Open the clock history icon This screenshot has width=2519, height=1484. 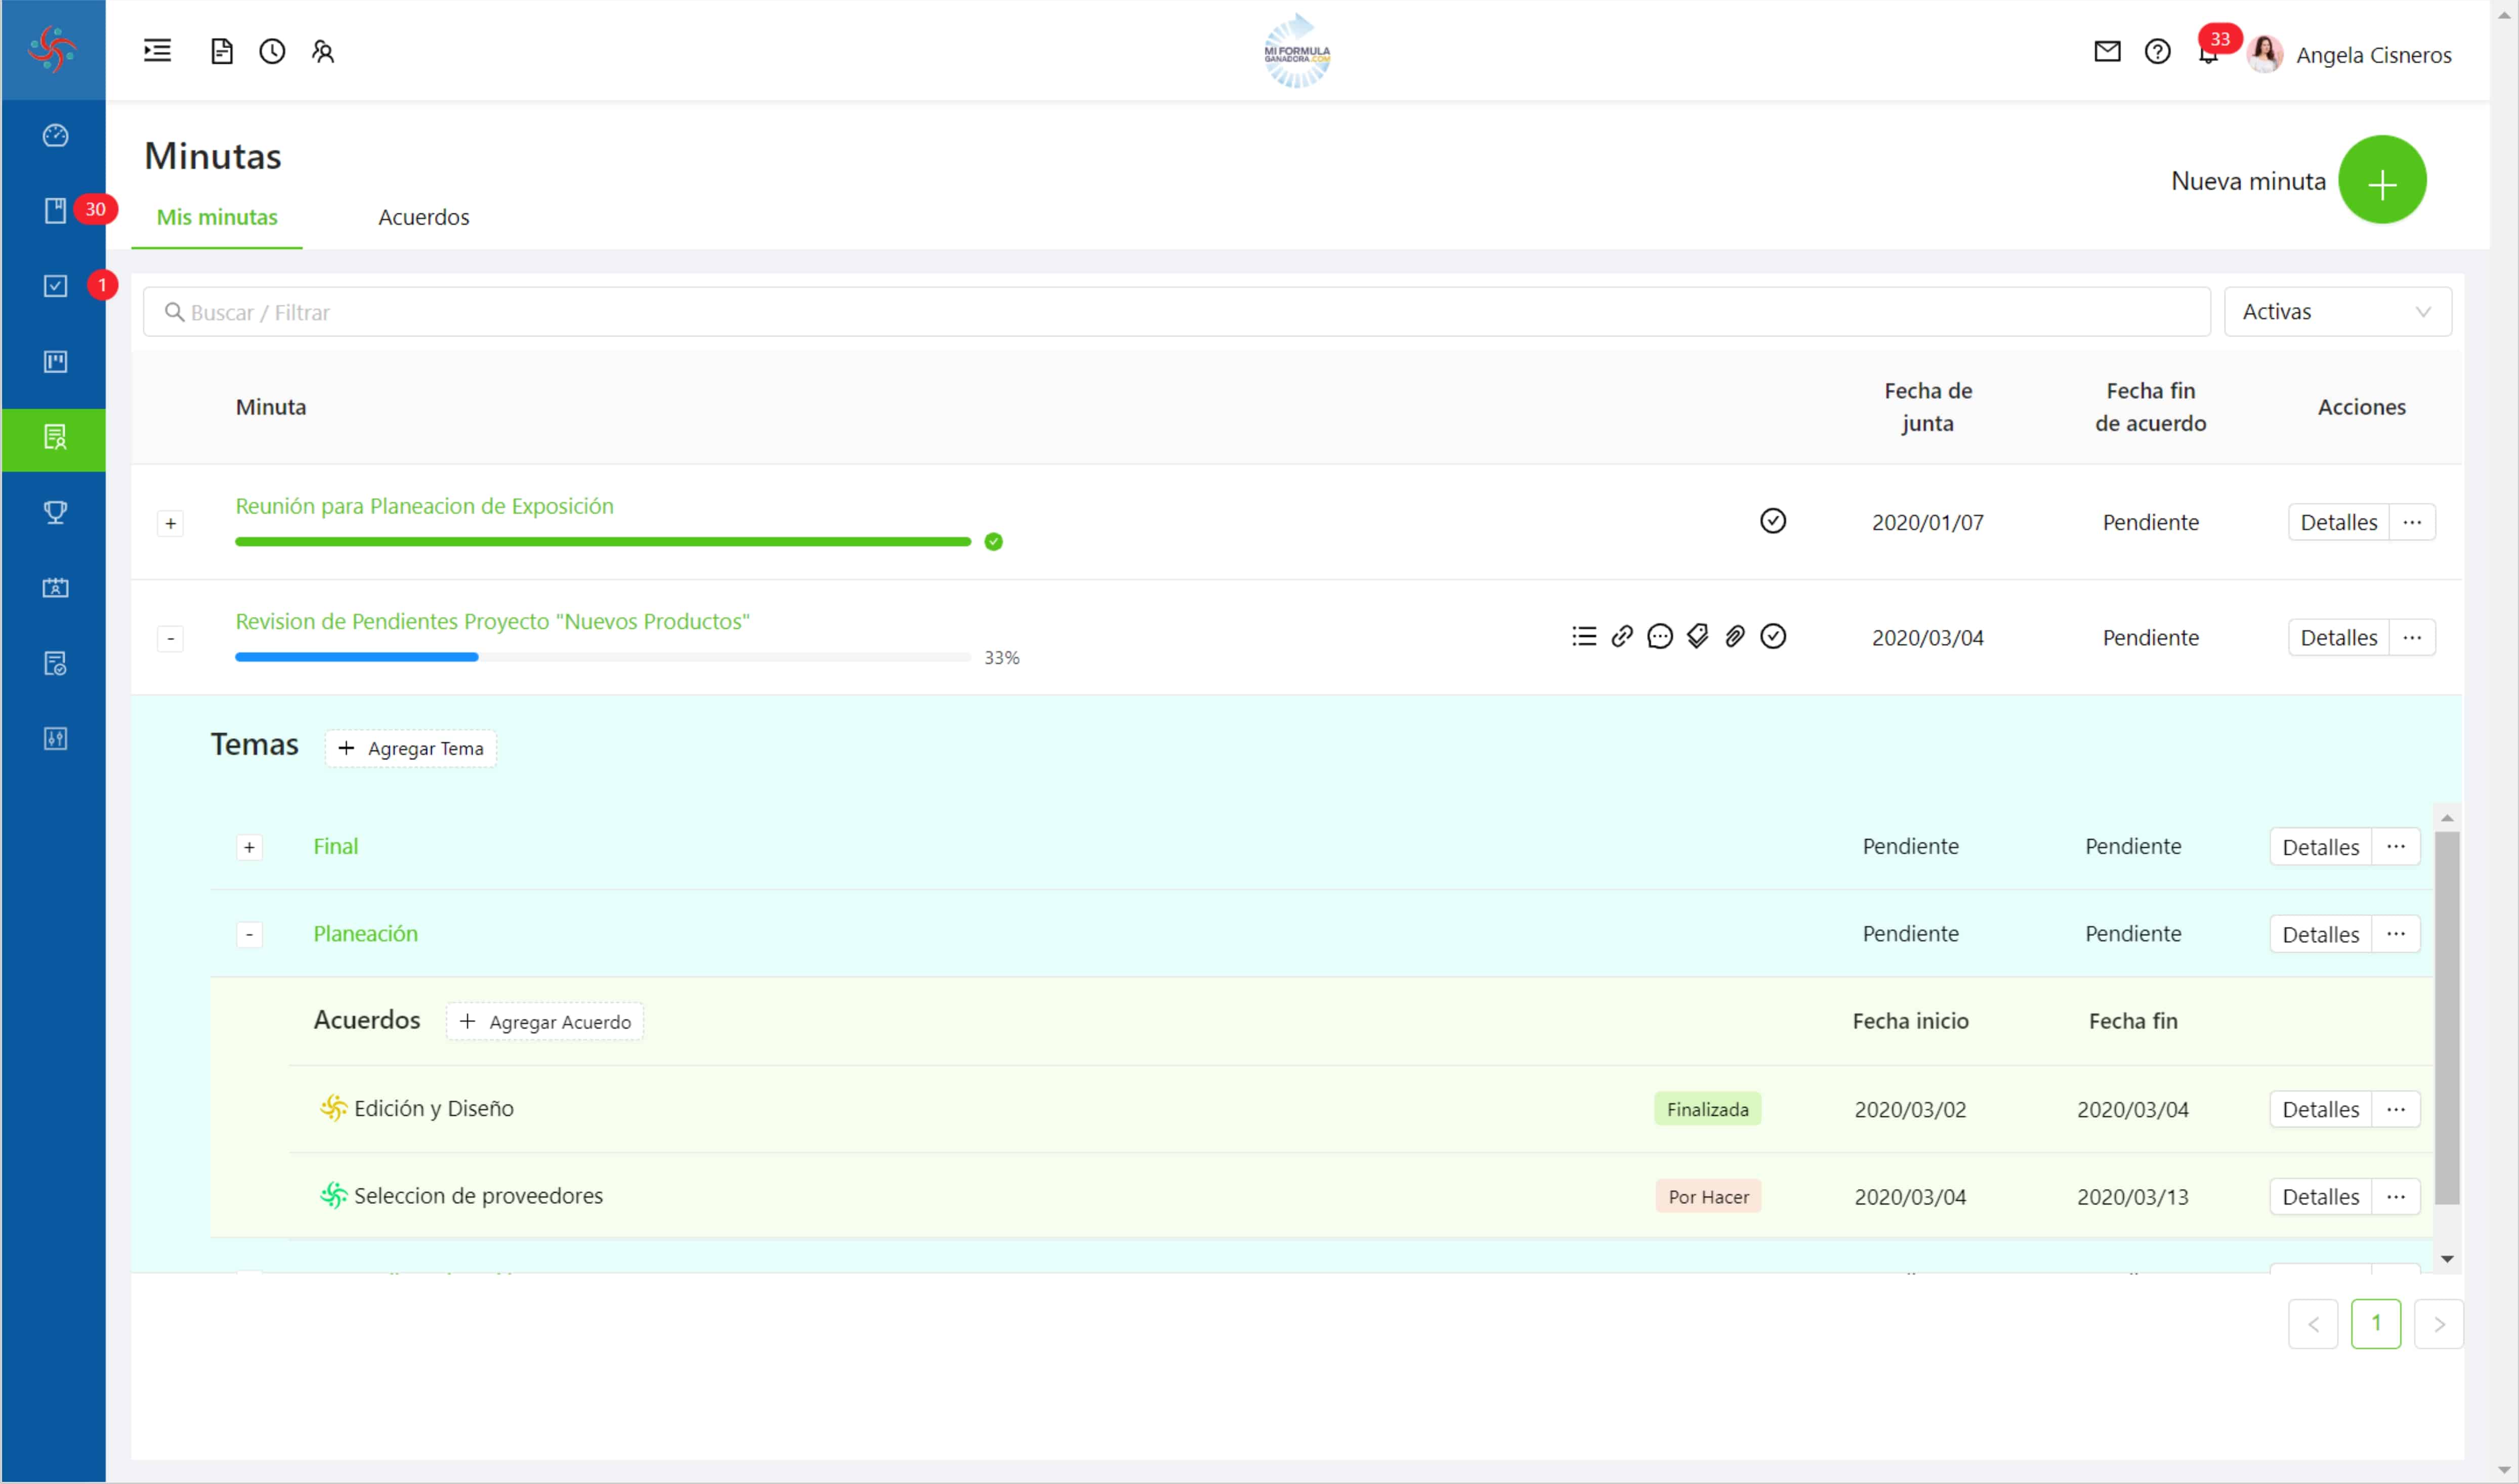272,51
